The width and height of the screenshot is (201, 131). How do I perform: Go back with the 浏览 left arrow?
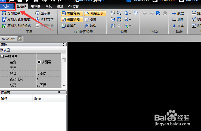coord(145,13)
